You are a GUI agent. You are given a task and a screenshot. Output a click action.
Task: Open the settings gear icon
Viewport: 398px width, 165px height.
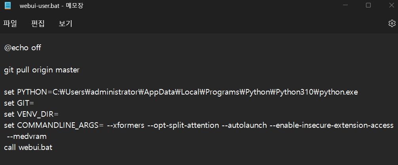[392, 23]
